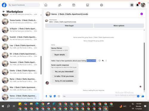Open the notifications bell
The height and width of the screenshot is (111, 149).
coord(137,5)
